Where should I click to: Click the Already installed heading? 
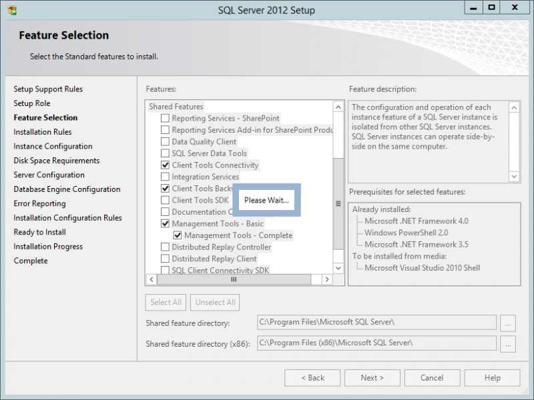pos(381,209)
